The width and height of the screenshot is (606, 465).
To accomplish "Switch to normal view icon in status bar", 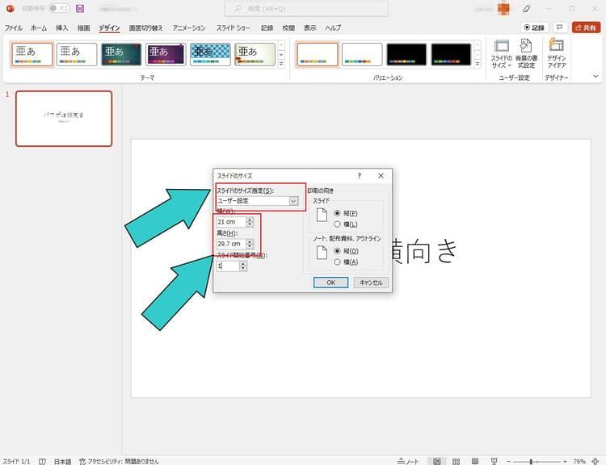I will tap(436, 461).
